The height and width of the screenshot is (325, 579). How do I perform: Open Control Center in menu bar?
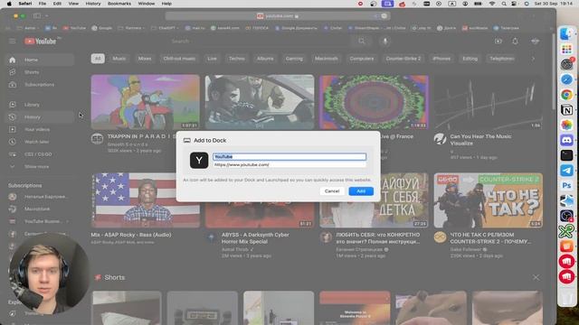click(x=514, y=4)
